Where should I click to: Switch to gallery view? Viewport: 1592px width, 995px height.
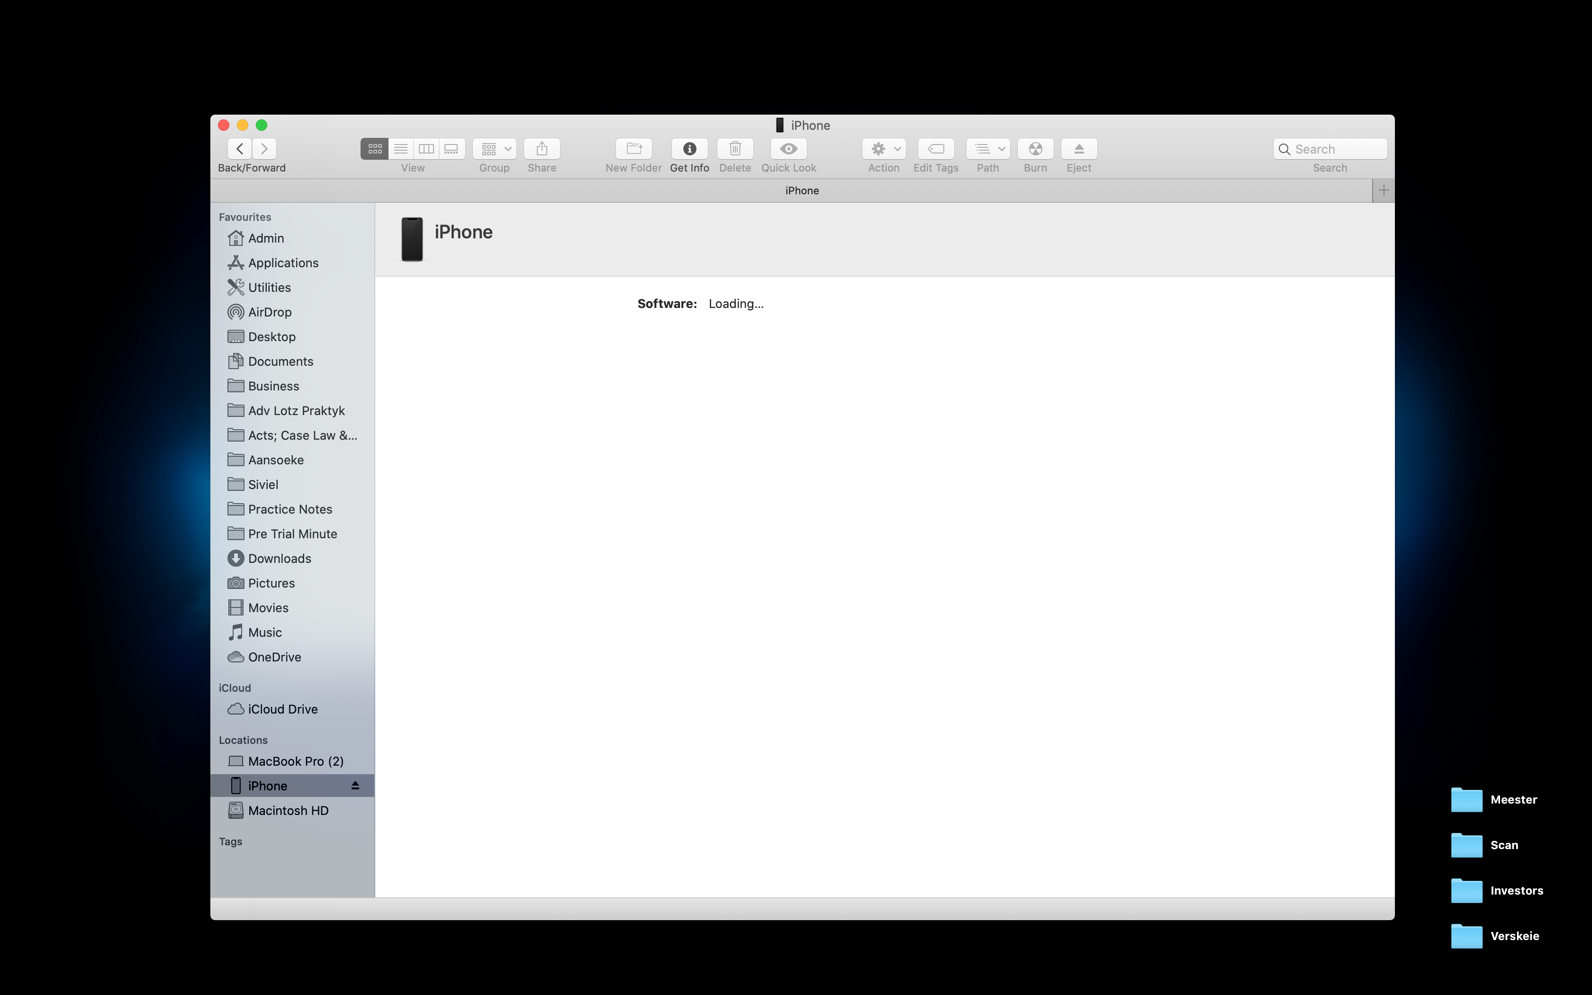click(x=451, y=149)
